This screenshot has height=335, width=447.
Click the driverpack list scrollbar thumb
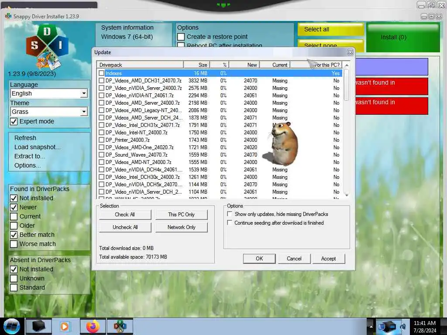346,84
